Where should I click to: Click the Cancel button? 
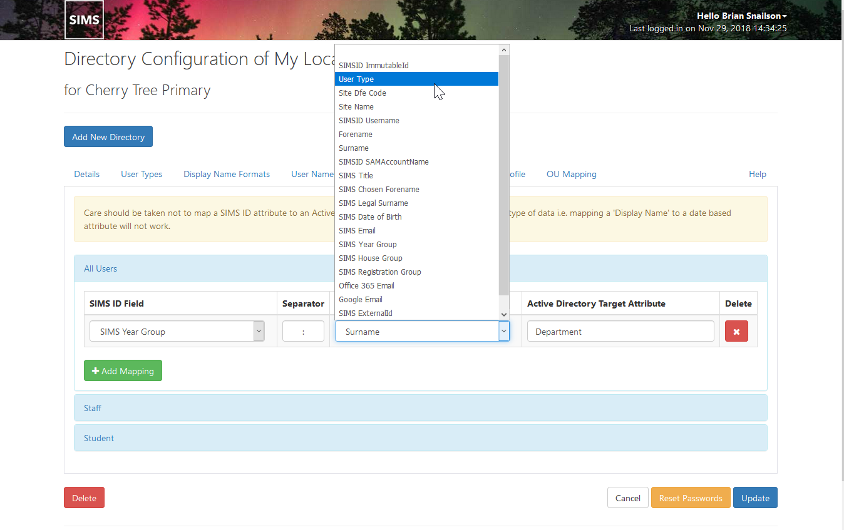(x=627, y=497)
